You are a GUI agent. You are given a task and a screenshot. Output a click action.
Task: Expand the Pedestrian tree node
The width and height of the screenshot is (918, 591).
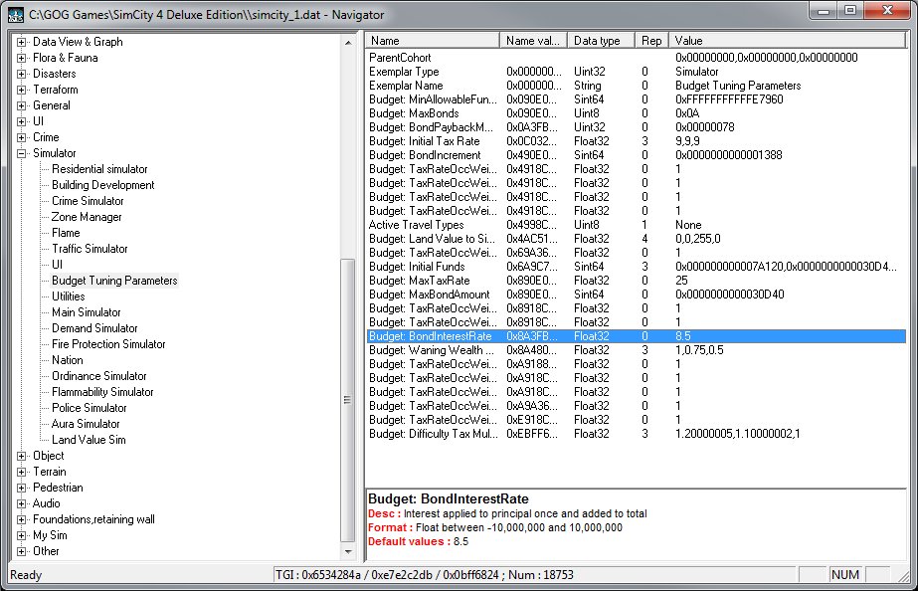[22, 488]
